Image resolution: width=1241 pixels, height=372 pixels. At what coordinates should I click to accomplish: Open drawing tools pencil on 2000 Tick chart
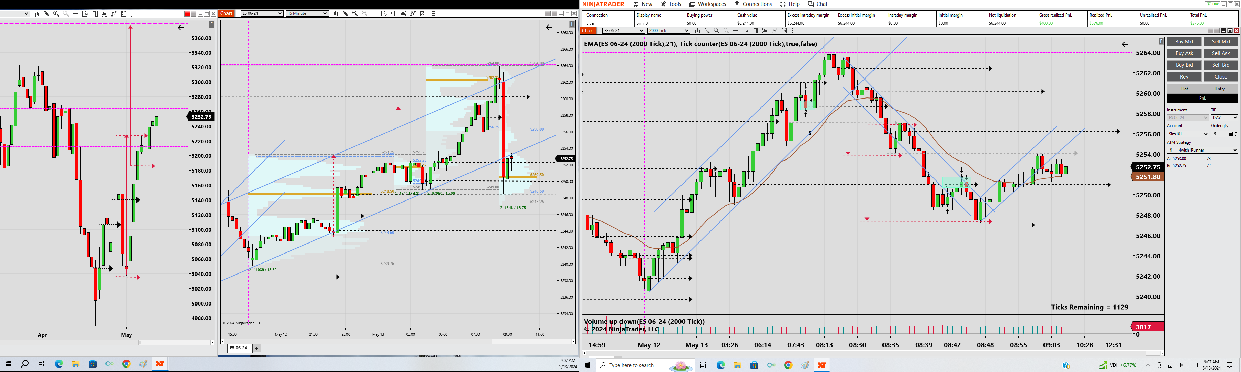point(707,31)
